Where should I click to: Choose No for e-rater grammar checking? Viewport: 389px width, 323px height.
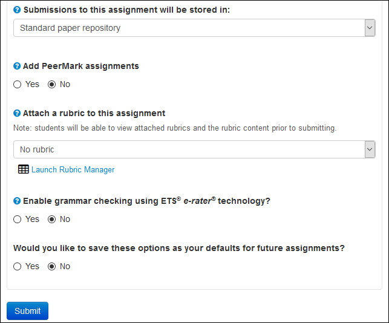point(52,219)
